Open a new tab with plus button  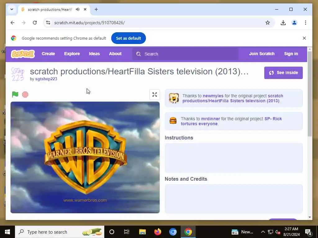click(96, 10)
